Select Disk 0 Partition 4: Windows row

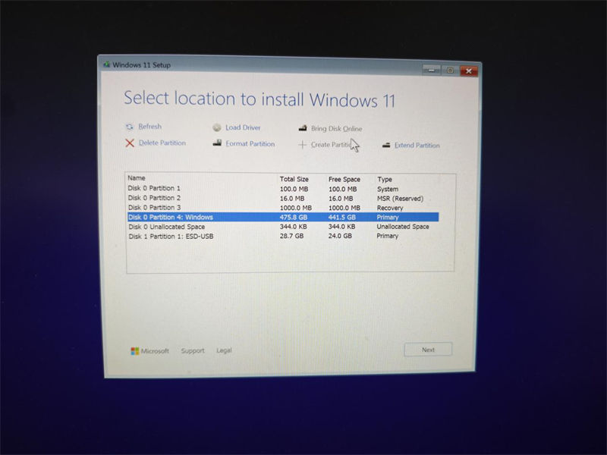click(283, 217)
